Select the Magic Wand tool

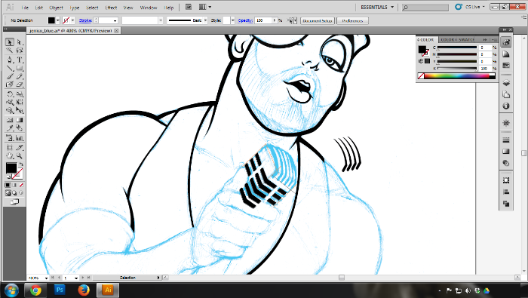[x=10, y=51]
